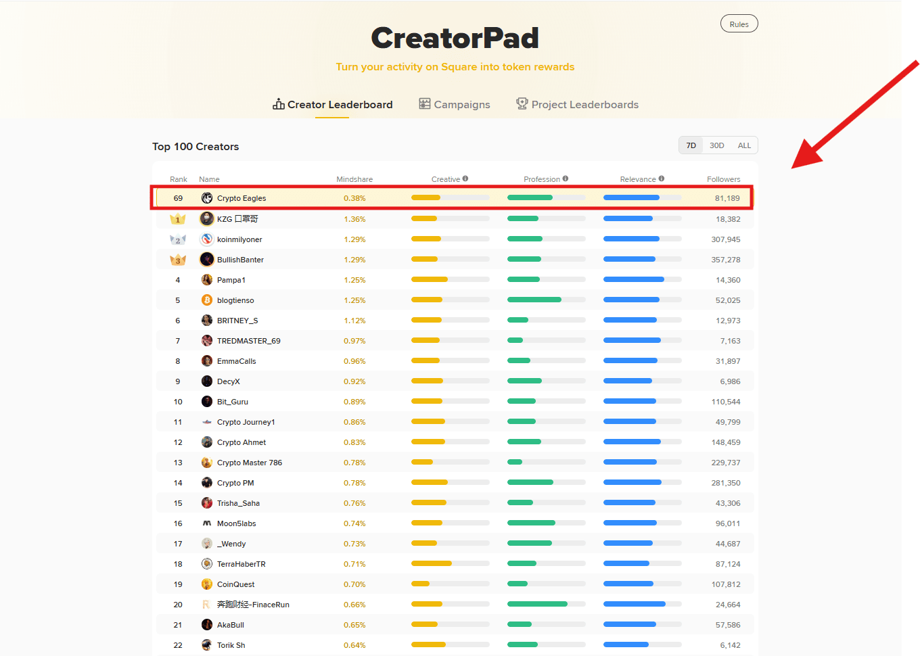
Task: Open the Rules button
Action: (x=739, y=24)
